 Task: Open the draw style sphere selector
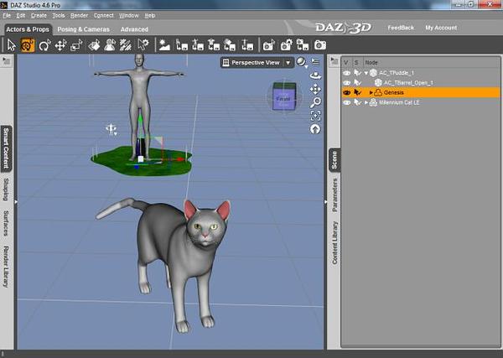[x=302, y=62]
